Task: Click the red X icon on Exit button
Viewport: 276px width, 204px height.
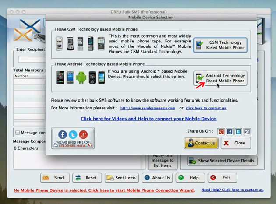Action: tap(213, 178)
